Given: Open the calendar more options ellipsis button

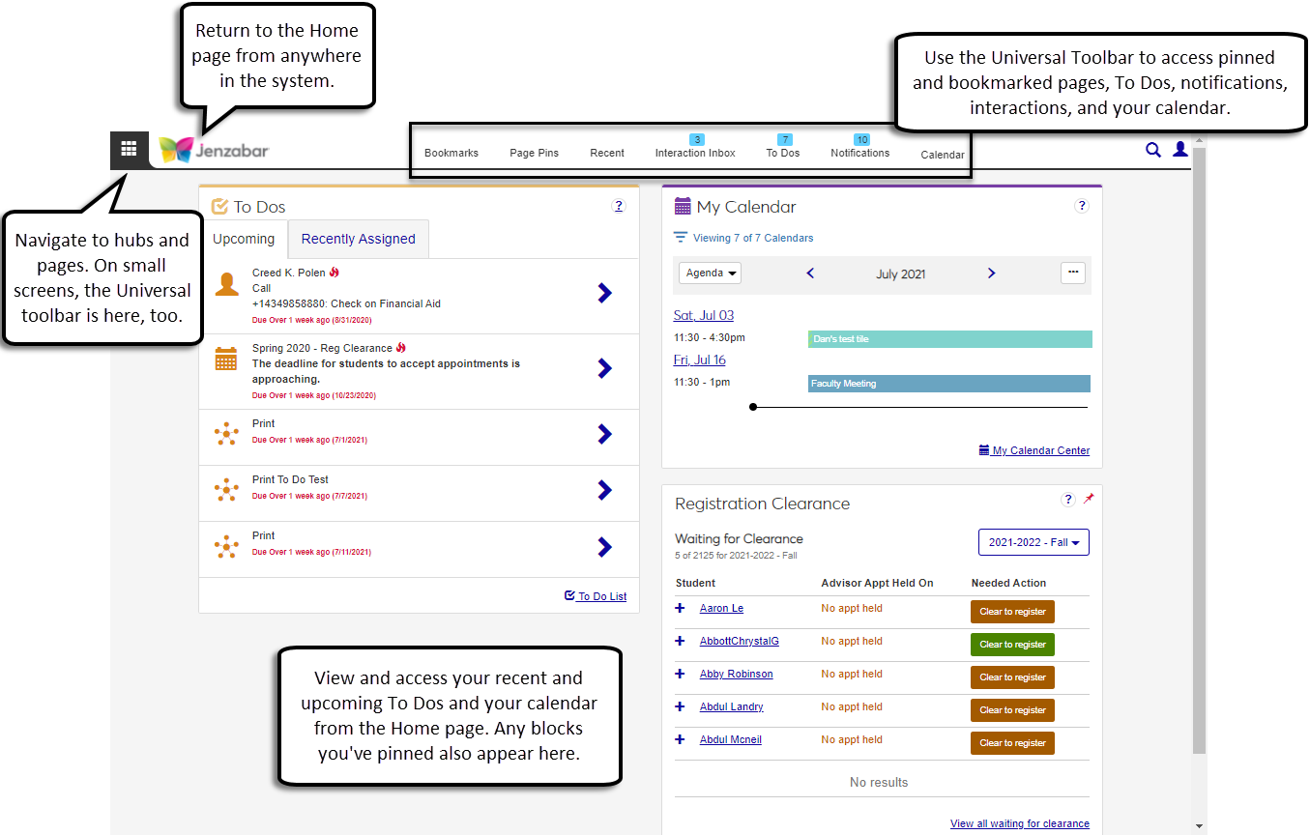Looking at the screenshot, I should point(1073,273).
